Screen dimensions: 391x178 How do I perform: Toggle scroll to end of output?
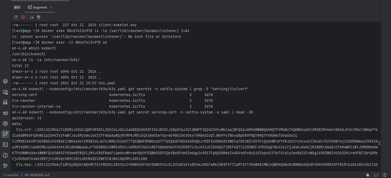pos(32,17)
